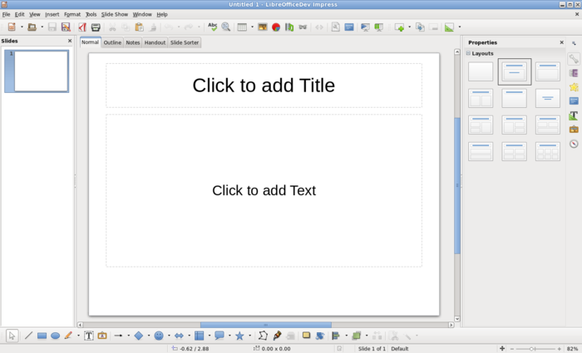This screenshot has height=353, width=582.
Task: Expand the stars shapes dropdown arrow
Action: (249, 336)
